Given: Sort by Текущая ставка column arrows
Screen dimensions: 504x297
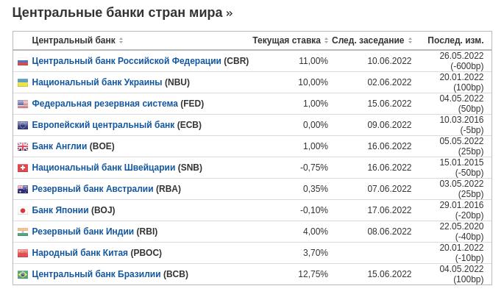Looking at the screenshot, I should pyautogui.click(x=327, y=40).
